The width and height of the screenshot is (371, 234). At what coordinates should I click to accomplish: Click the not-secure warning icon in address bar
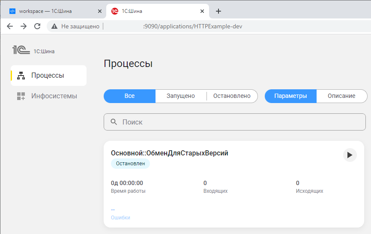(x=54, y=26)
